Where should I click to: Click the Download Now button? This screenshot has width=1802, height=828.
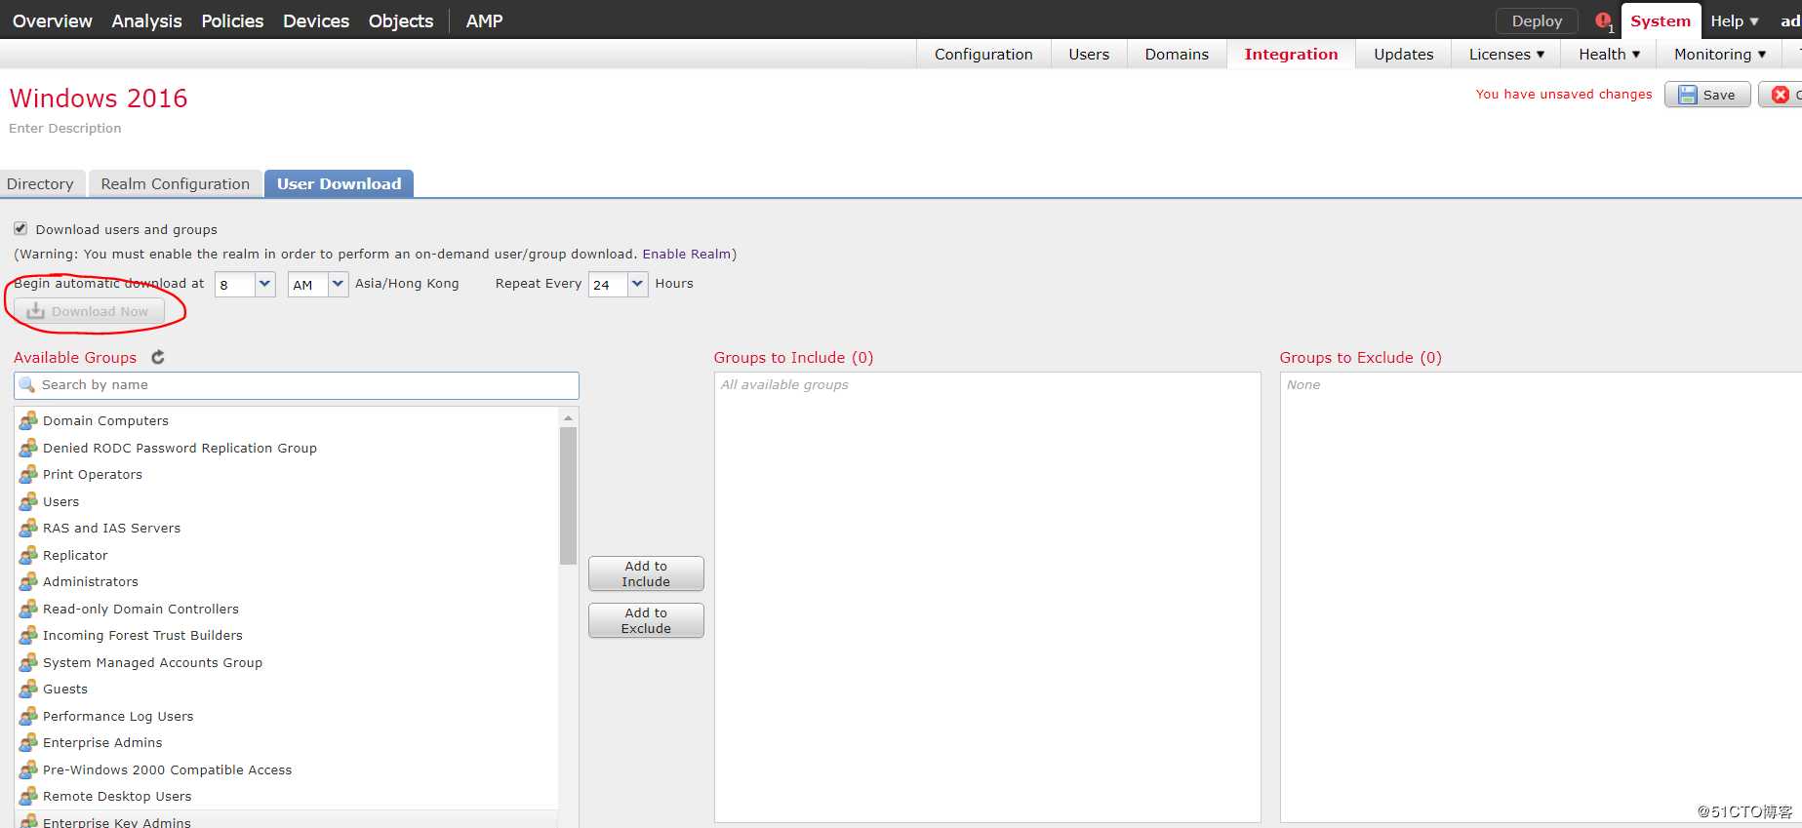pos(89,311)
